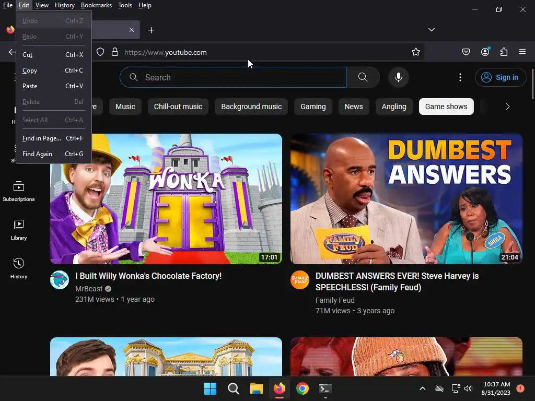Open Windows Start button in taskbar
The height and width of the screenshot is (401, 535).
pyautogui.click(x=210, y=388)
